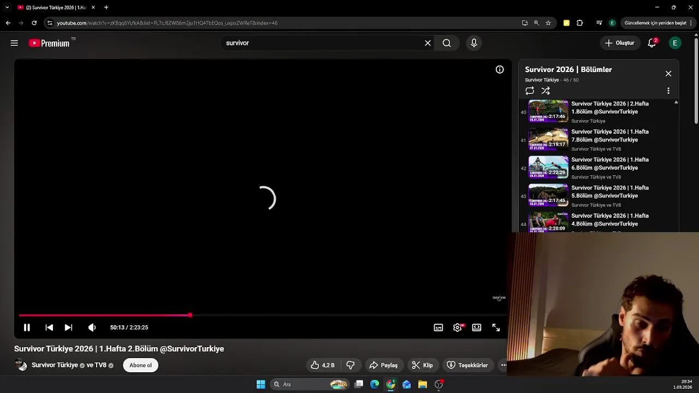
Task: Open the Survivor Türkiye channel link
Action: coord(55,365)
